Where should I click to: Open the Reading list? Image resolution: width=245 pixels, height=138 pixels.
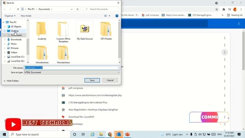point(235,15)
